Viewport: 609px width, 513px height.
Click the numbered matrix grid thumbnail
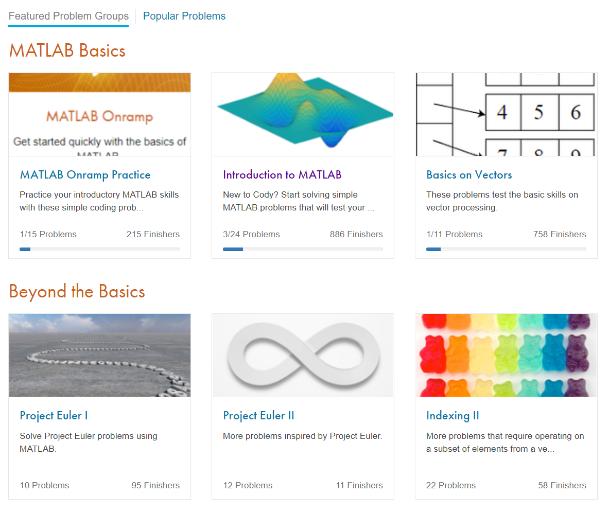pos(506,114)
